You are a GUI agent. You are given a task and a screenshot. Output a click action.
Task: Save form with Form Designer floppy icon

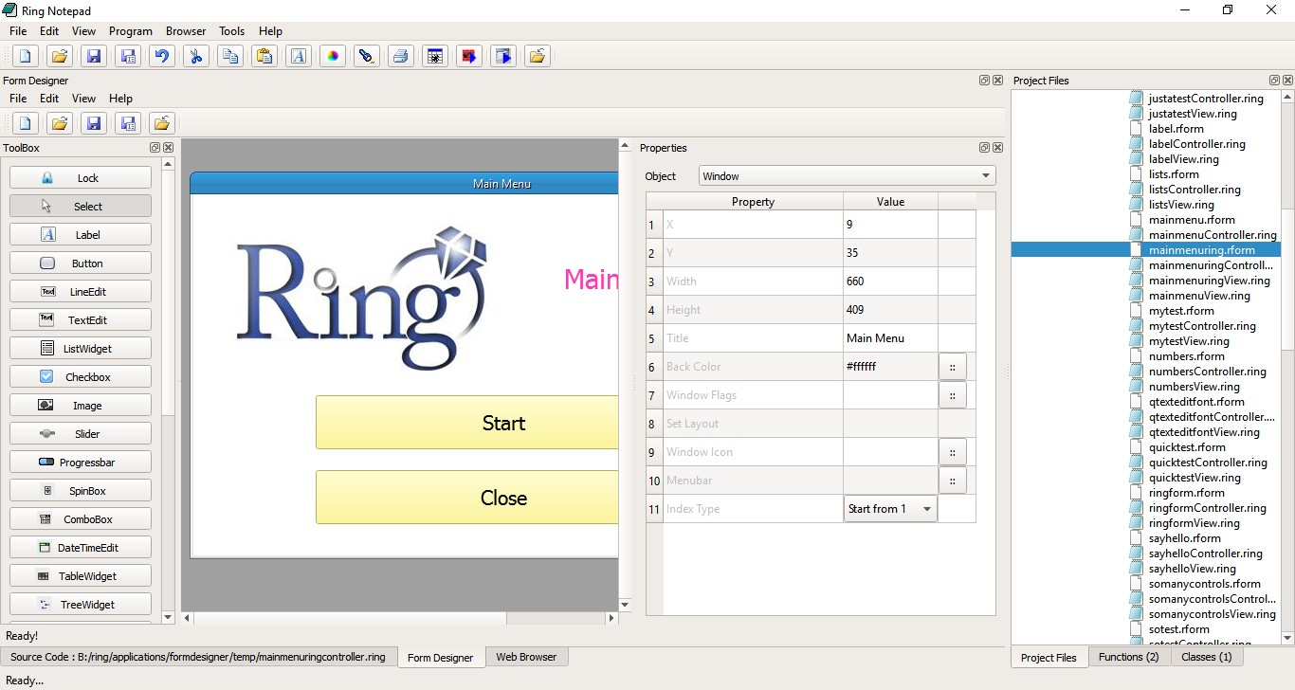click(x=94, y=122)
